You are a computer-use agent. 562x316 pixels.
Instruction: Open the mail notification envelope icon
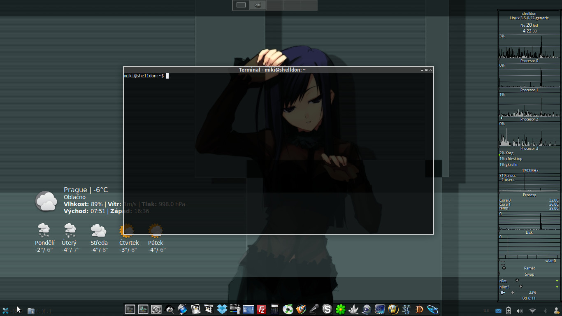pos(498,311)
